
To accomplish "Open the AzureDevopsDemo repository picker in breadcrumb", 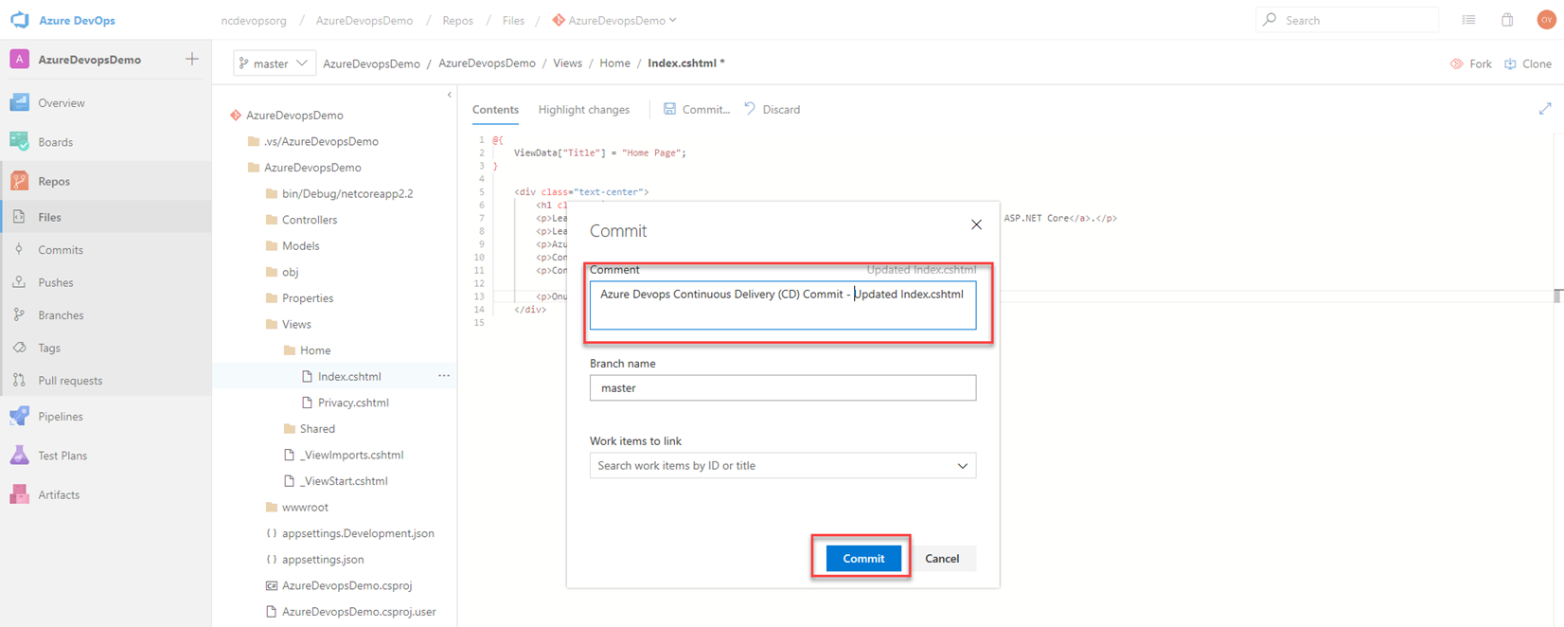I will click(614, 20).
